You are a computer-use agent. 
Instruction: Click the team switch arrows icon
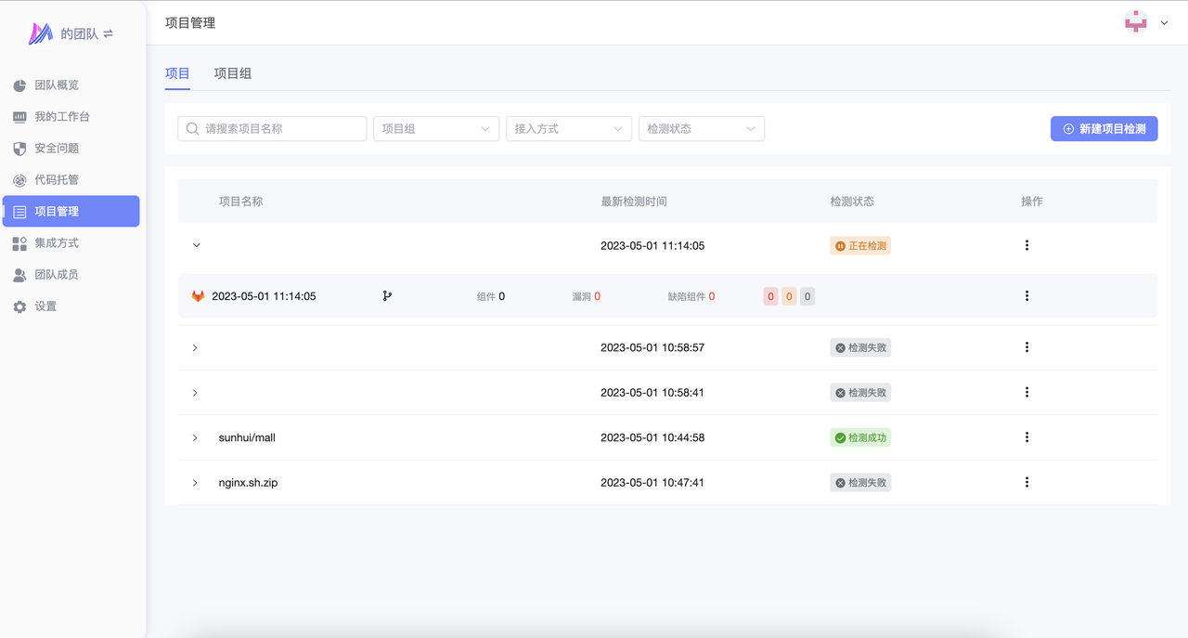click(109, 34)
